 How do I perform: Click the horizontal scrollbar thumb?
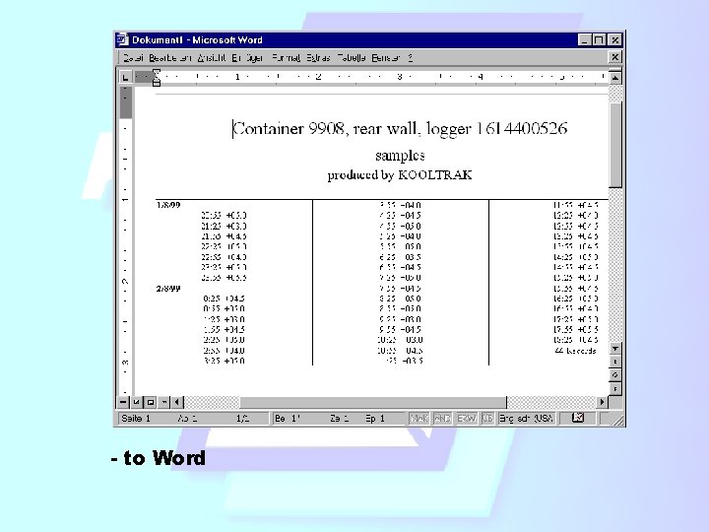[373, 402]
